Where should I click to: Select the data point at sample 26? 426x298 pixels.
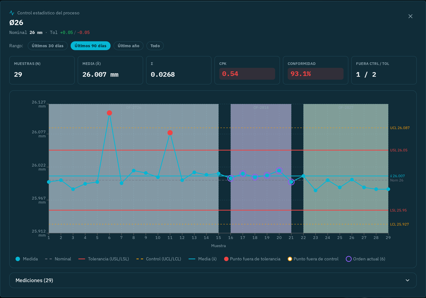pos(352,180)
